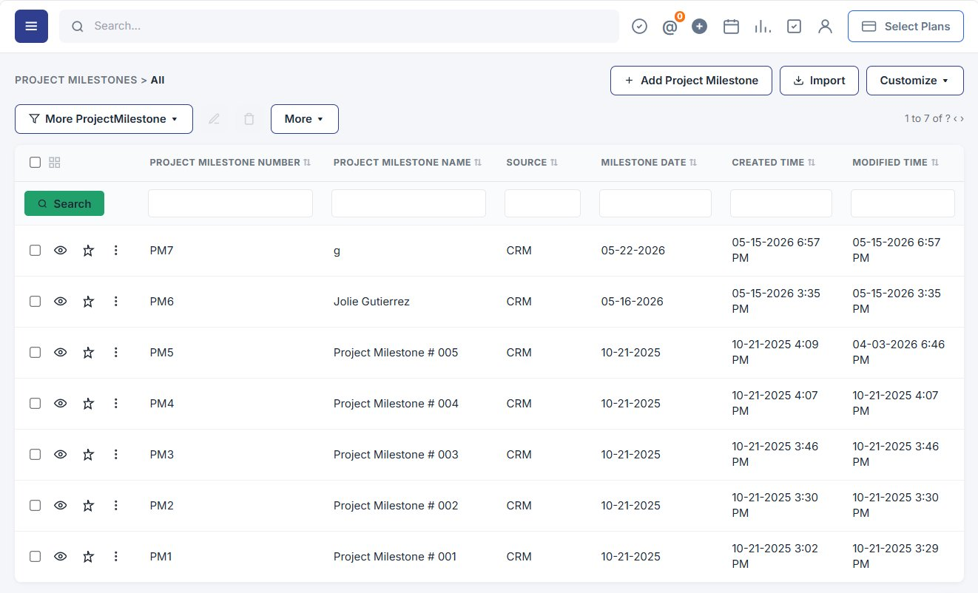
Task: Click the checkbox to-do icon in header
Action: point(794,26)
